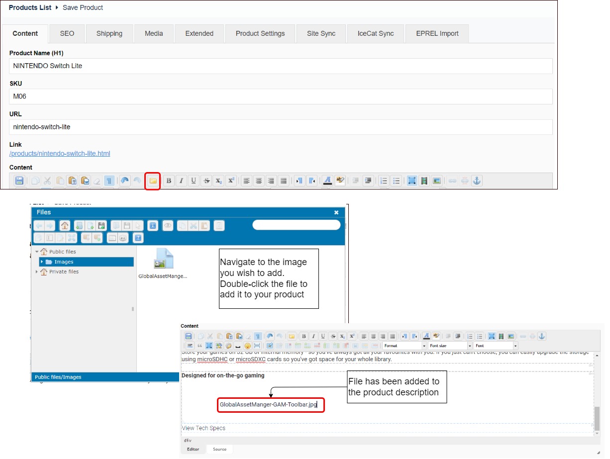Switch to the SEO tab
This screenshot has height=459, width=610.
67,34
